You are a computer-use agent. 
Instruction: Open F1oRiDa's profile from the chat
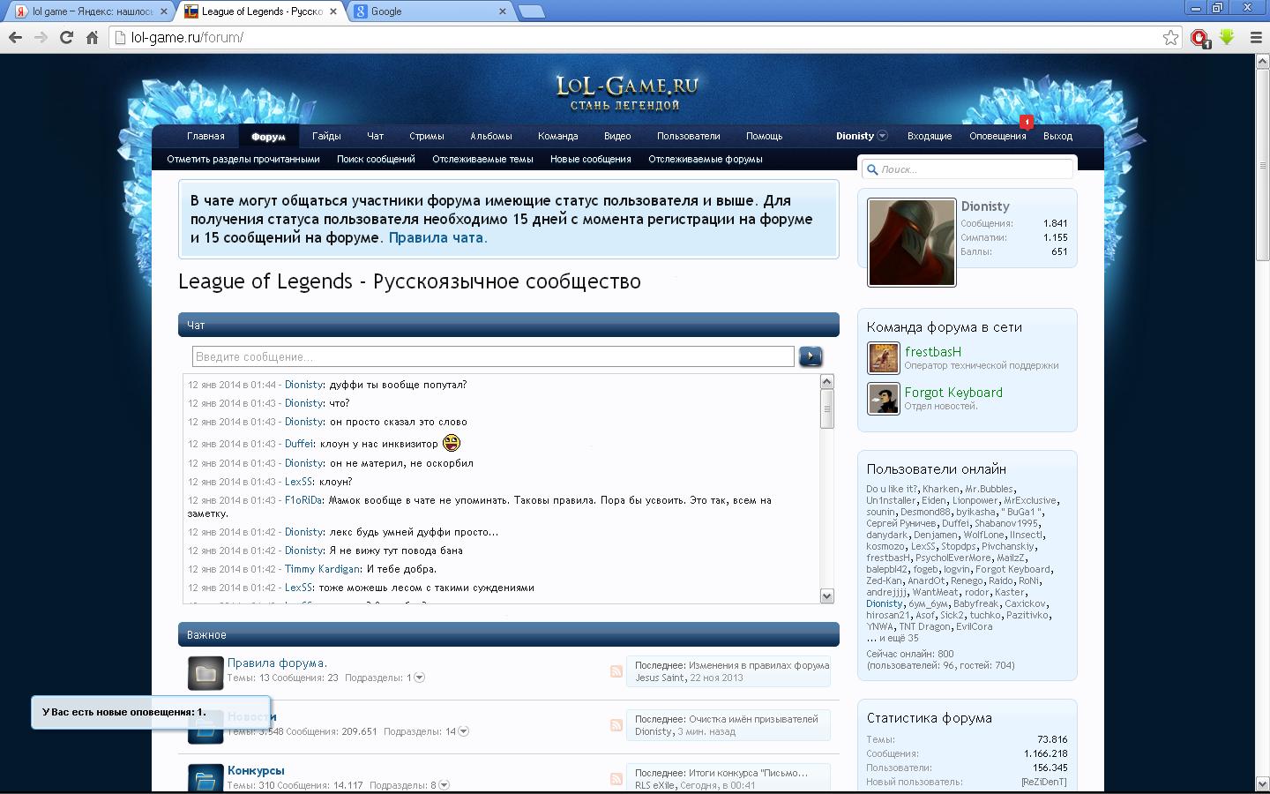(303, 500)
